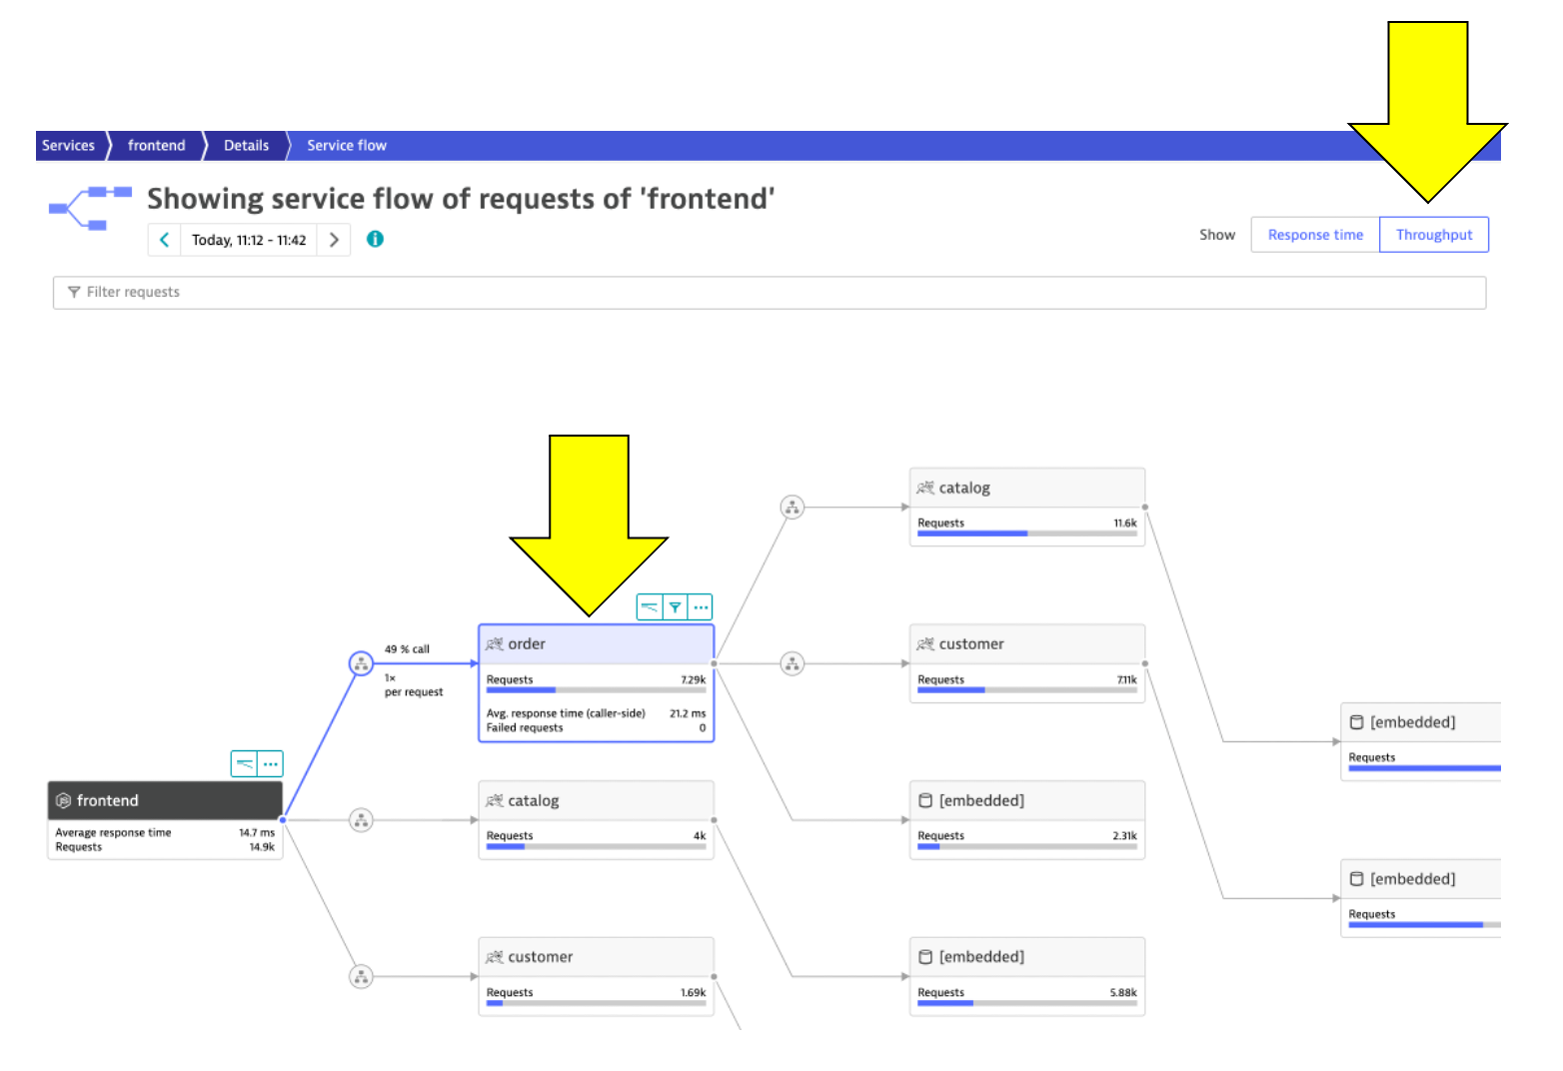Click the cluster circle icon before order node

(361, 663)
